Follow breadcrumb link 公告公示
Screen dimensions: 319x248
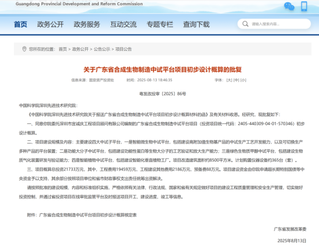tap(102, 49)
